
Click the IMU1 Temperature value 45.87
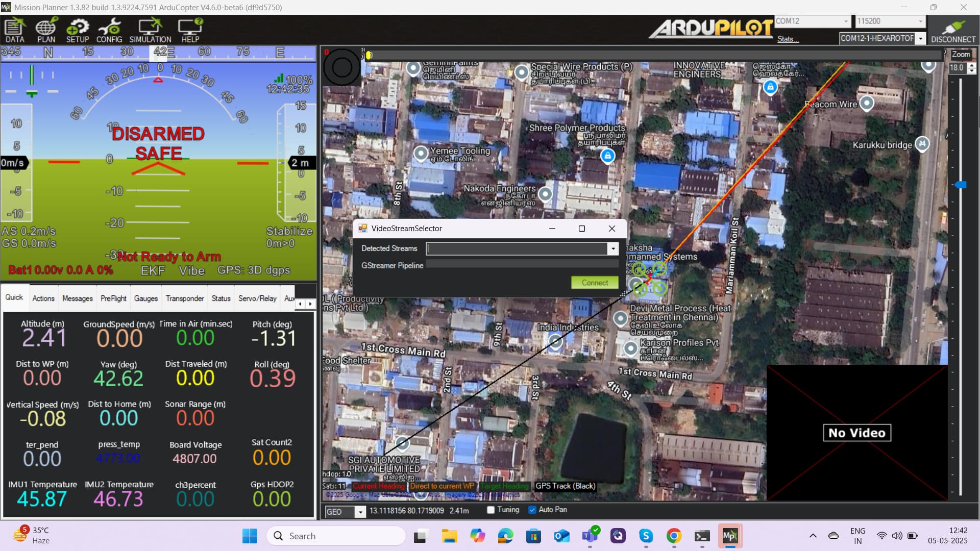[42, 499]
